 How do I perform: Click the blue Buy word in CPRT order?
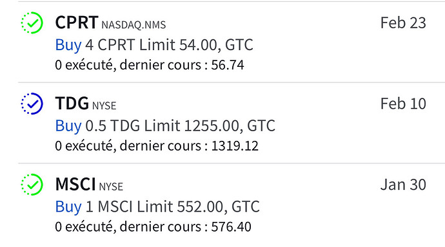(68, 45)
